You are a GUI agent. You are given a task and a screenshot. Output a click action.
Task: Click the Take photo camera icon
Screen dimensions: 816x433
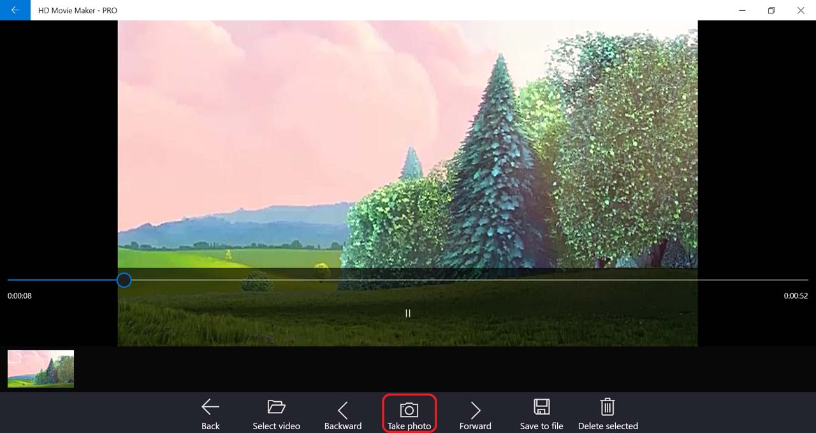coord(409,409)
